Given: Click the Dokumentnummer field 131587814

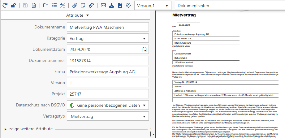Looking at the screenshot, I should (108, 61).
